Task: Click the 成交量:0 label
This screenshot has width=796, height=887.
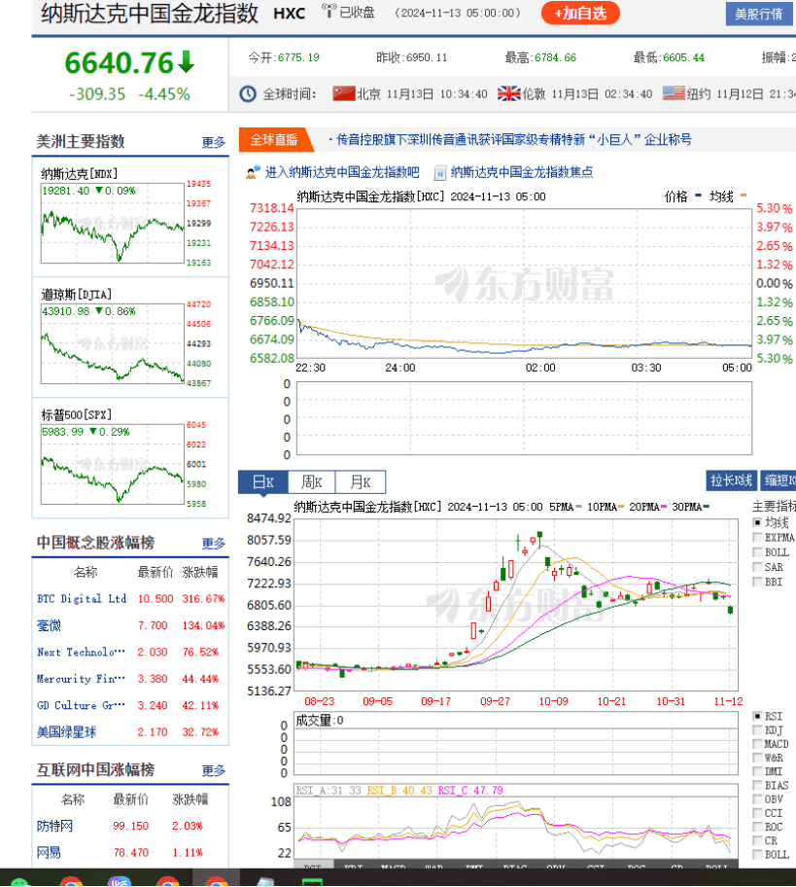Action: [320, 720]
